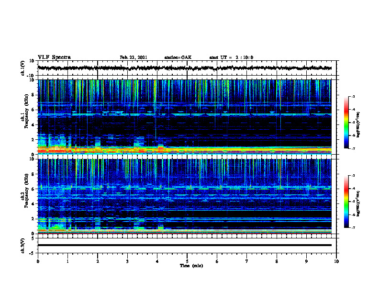Image resolution: width=379 pixels, height=293 pixels.
Task: Click the "-7" value under the lower colorbar
Action: (x=353, y=228)
